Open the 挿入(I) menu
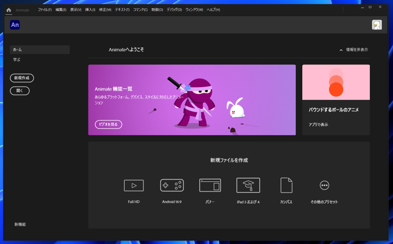 point(90,10)
